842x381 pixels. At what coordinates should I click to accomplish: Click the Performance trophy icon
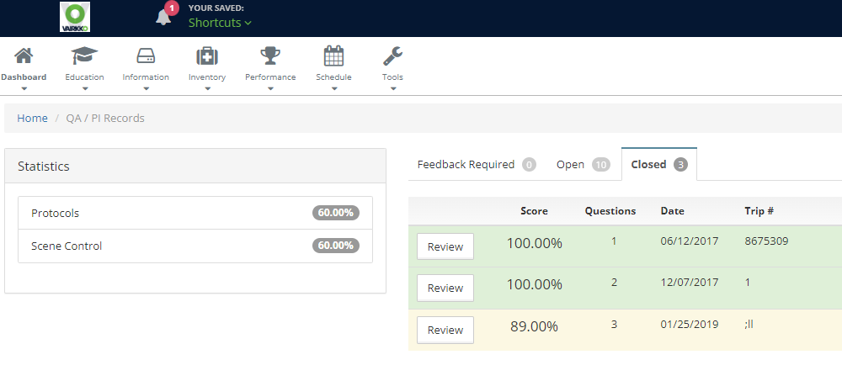click(270, 56)
